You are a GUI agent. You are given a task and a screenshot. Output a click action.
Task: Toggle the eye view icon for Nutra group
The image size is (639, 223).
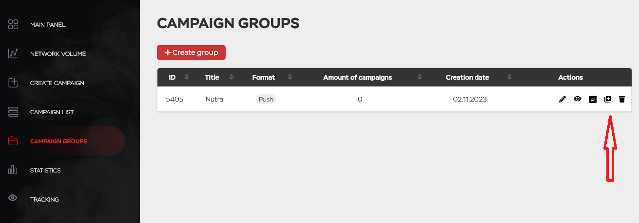pos(578,99)
